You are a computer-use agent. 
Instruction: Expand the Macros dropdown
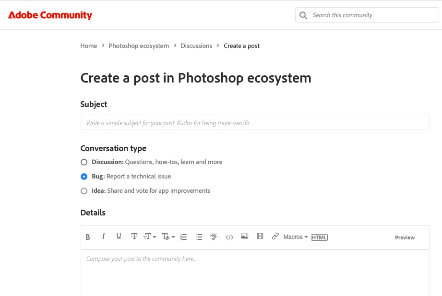coord(296,237)
